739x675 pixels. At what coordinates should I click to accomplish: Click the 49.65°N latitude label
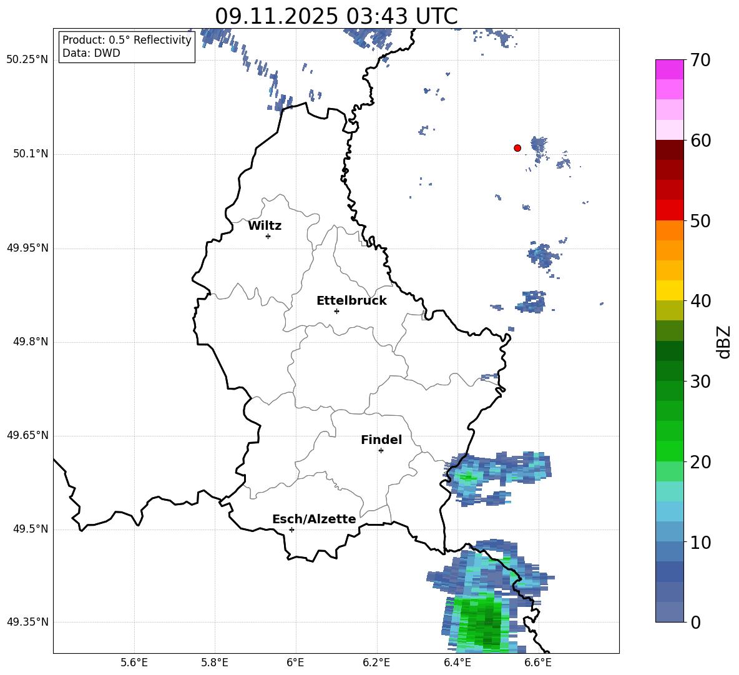pos(28,435)
